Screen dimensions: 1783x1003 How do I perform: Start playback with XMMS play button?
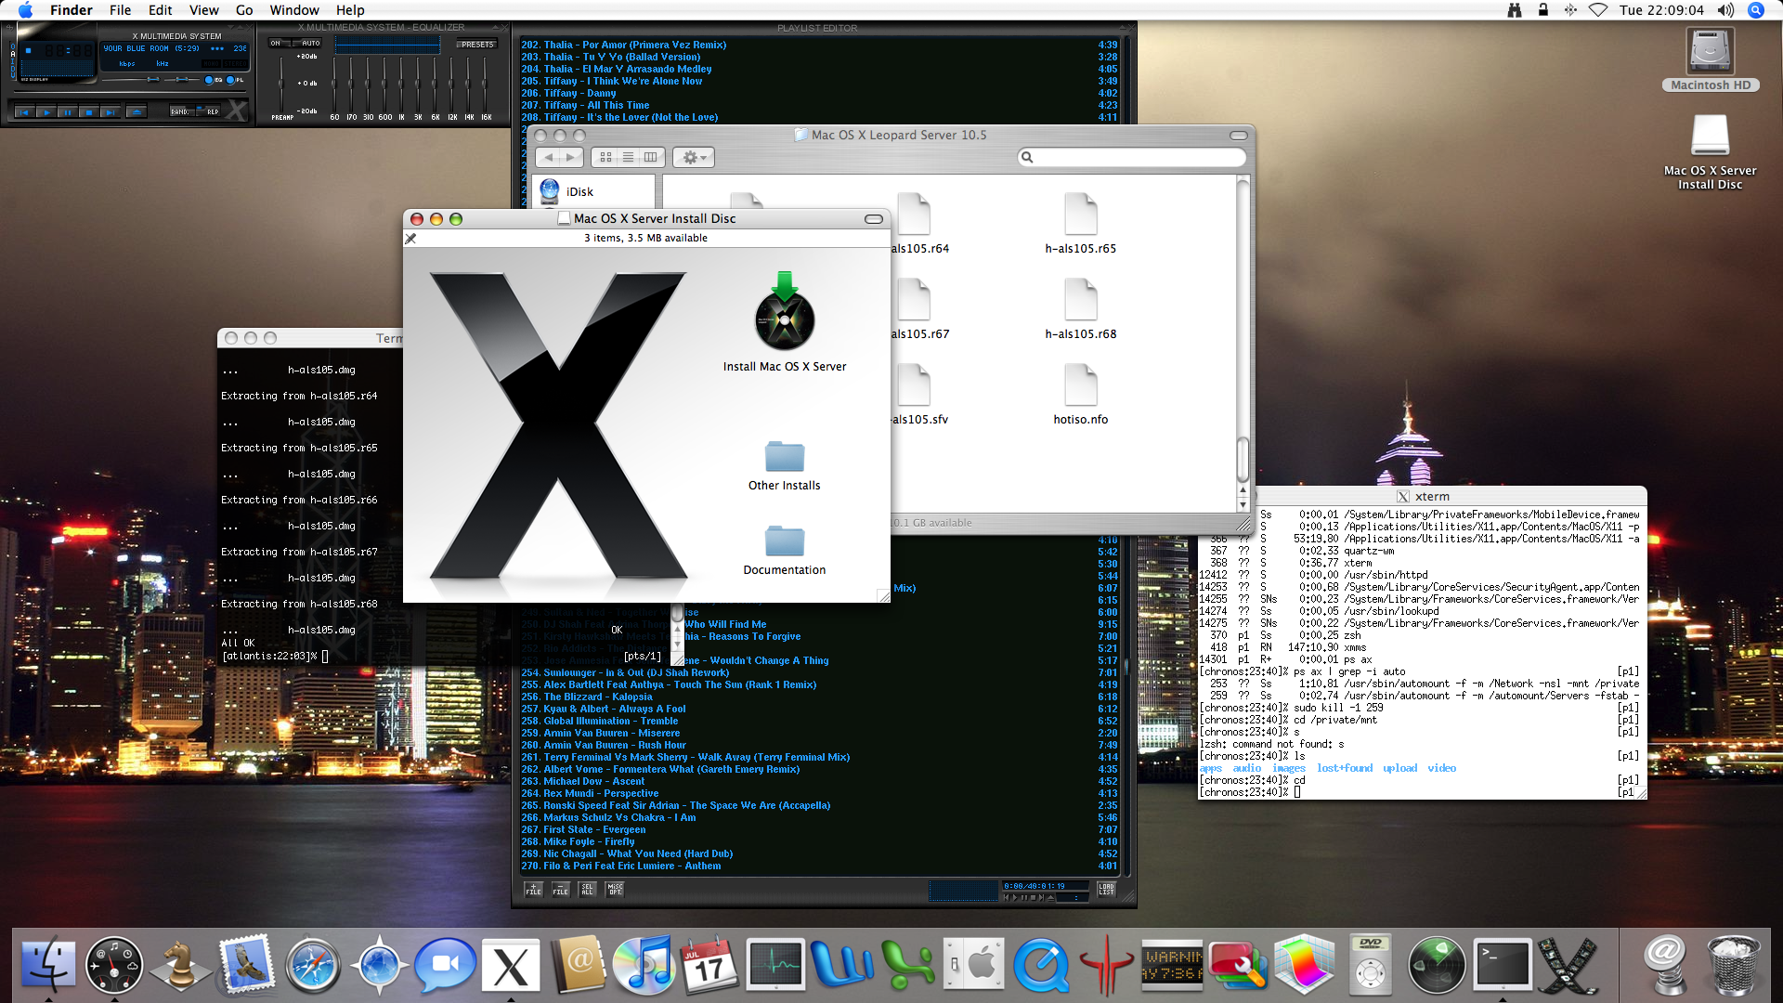click(x=46, y=112)
